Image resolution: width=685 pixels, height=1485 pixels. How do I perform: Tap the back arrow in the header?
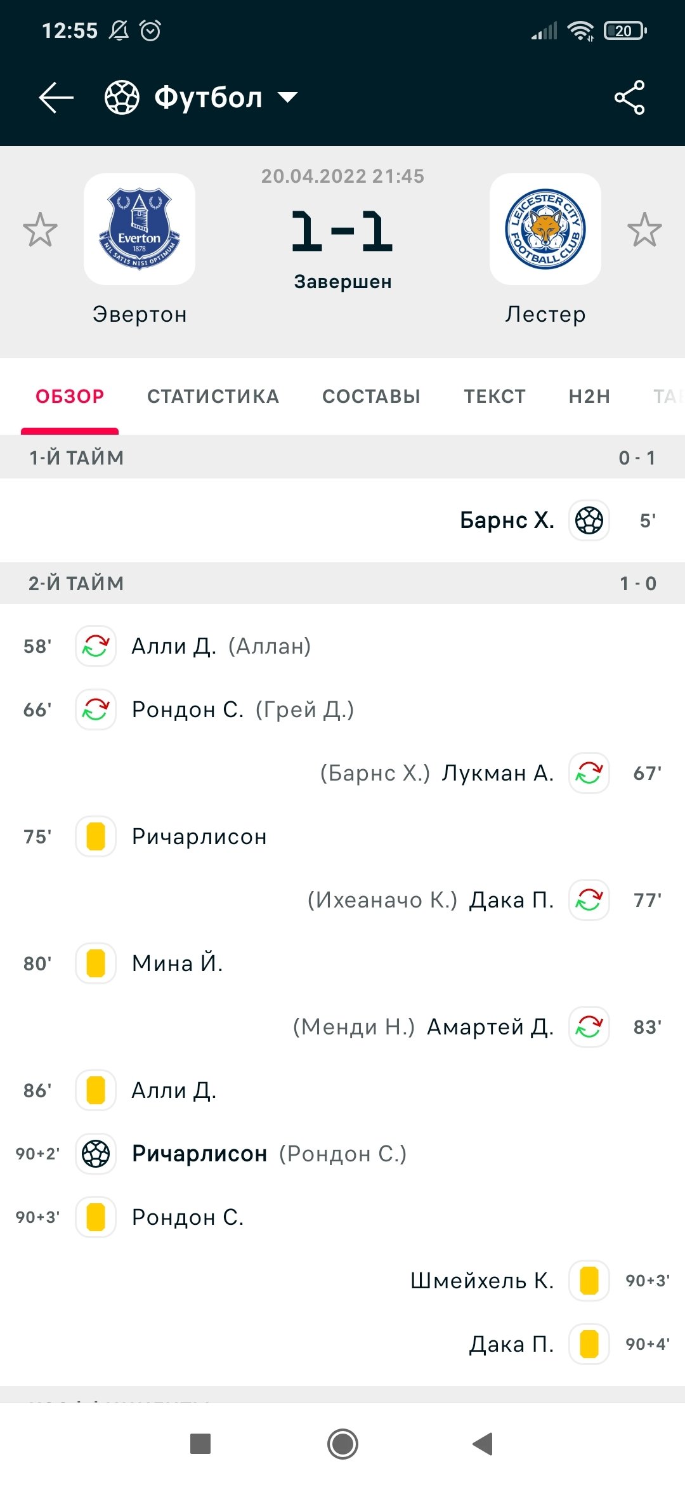point(56,98)
